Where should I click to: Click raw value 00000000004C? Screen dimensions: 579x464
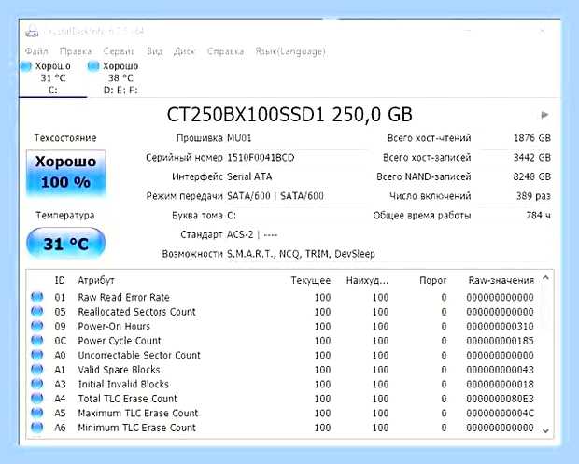(x=500, y=413)
